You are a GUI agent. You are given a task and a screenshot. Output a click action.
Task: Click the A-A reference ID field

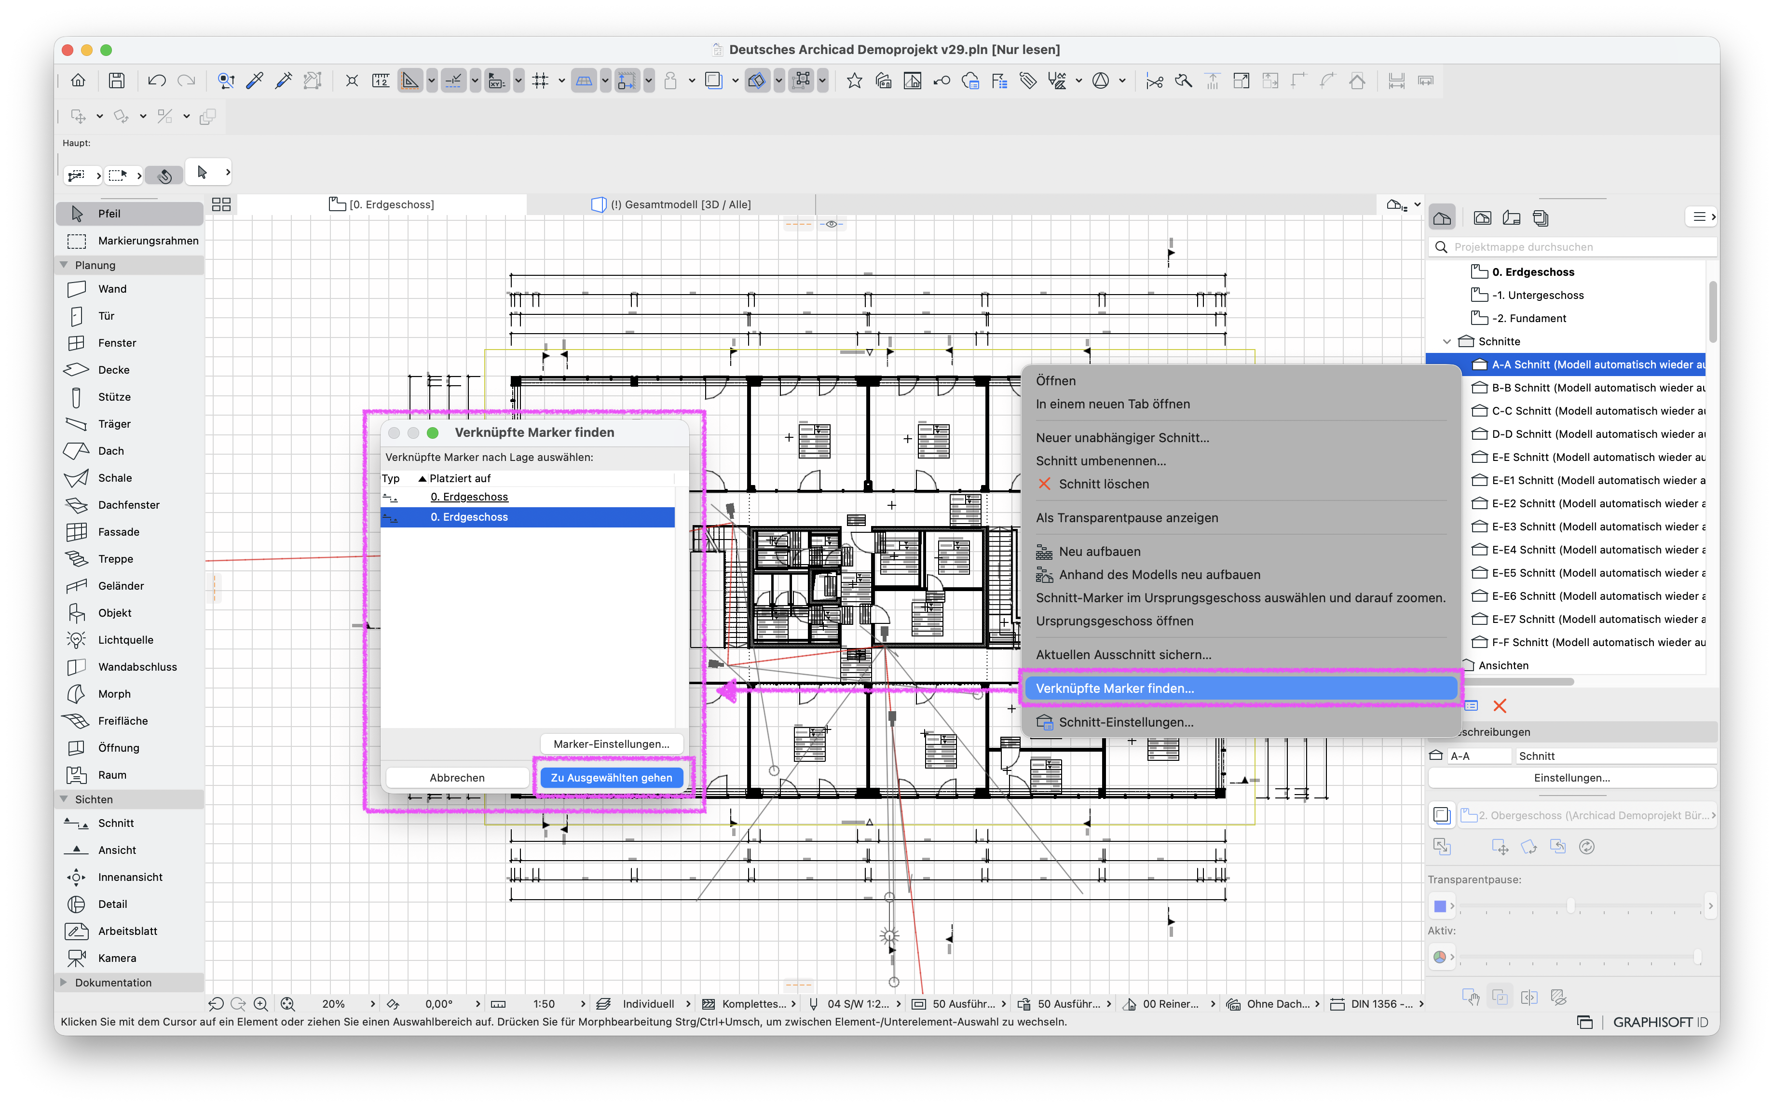[x=1480, y=756]
